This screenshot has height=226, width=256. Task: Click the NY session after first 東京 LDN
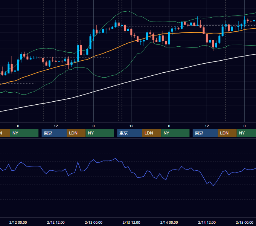point(100,133)
